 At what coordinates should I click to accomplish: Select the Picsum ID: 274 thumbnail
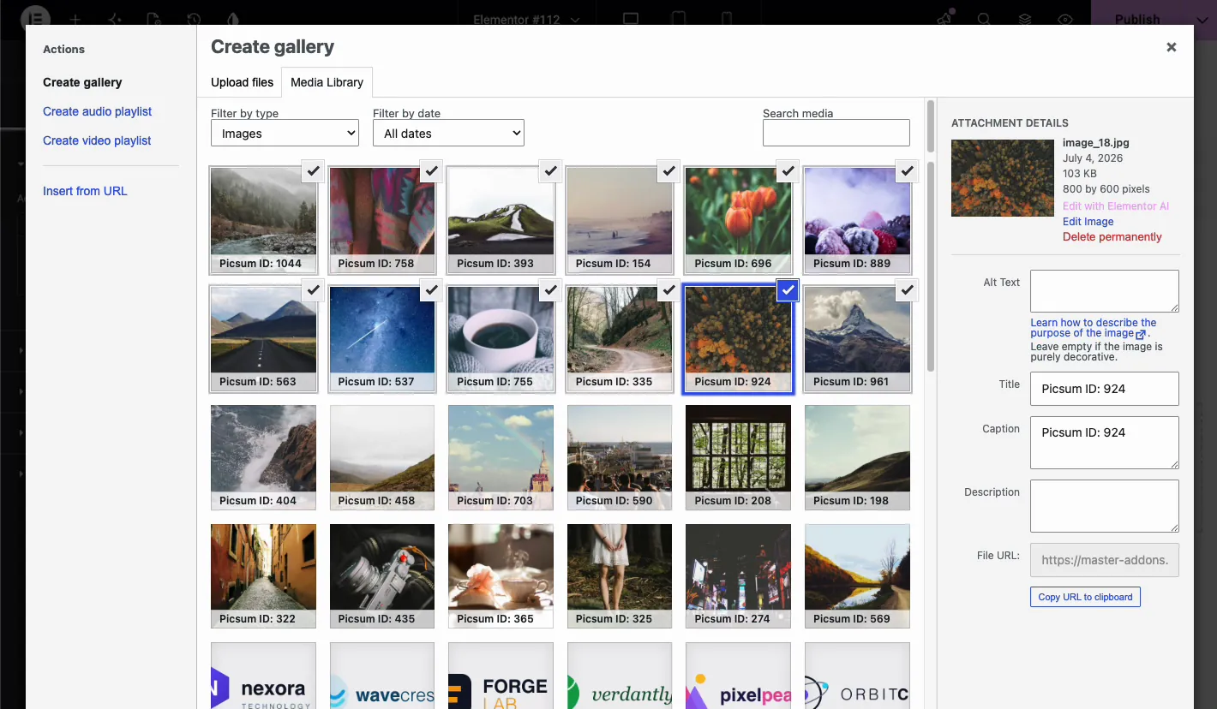click(x=739, y=576)
